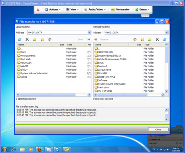Refresh the local machine file list
This screenshot has width=185, height=153.
click(x=20, y=40)
